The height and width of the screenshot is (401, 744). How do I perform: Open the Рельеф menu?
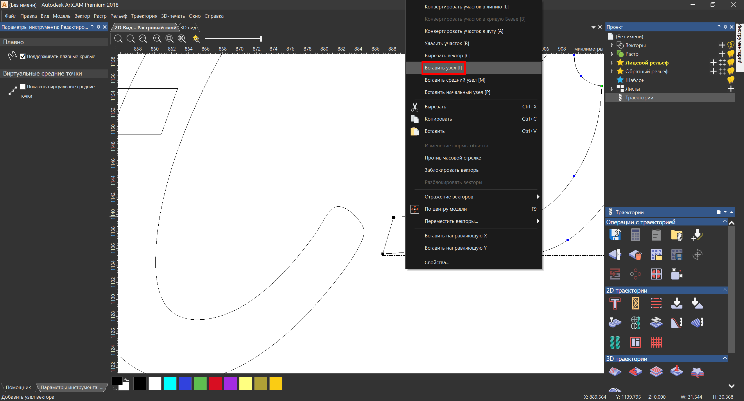pos(119,16)
